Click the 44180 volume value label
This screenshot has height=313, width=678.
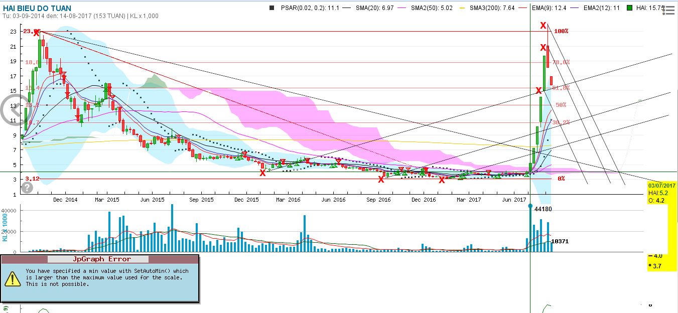[544, 209]
